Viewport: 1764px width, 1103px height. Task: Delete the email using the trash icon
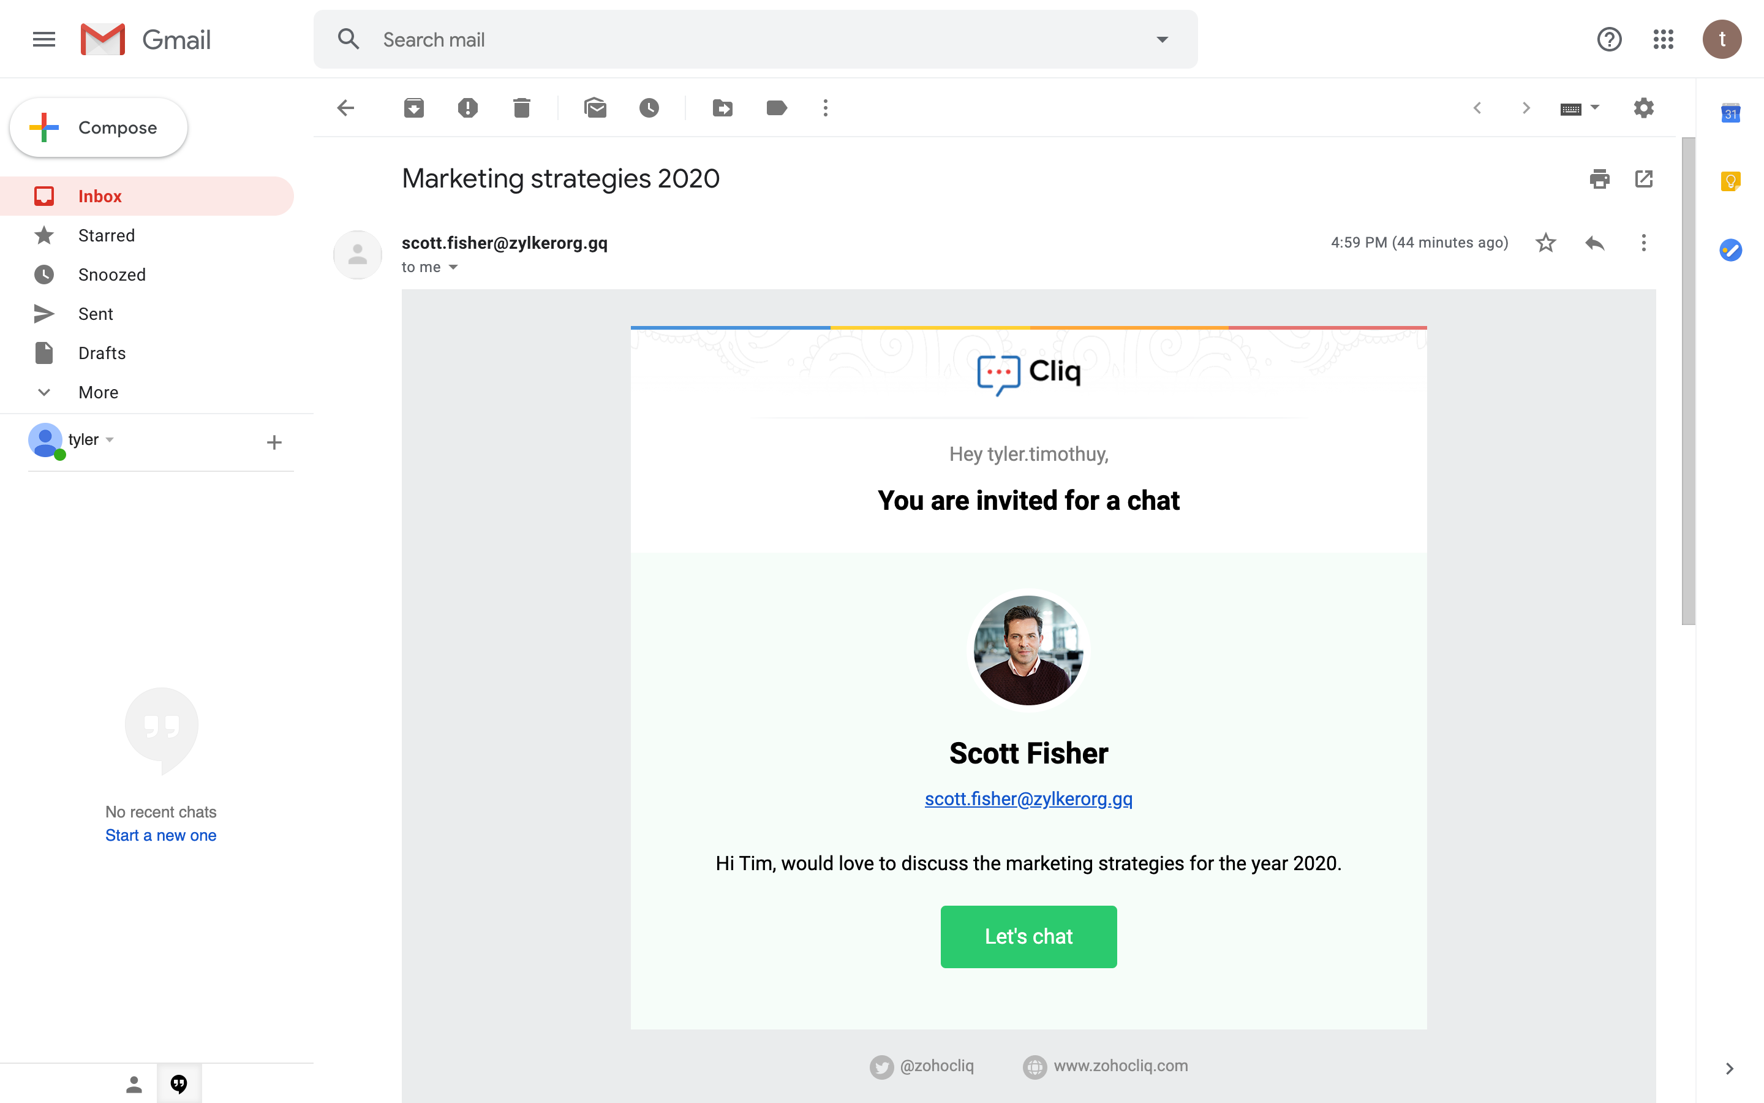[x=522, y=108]
